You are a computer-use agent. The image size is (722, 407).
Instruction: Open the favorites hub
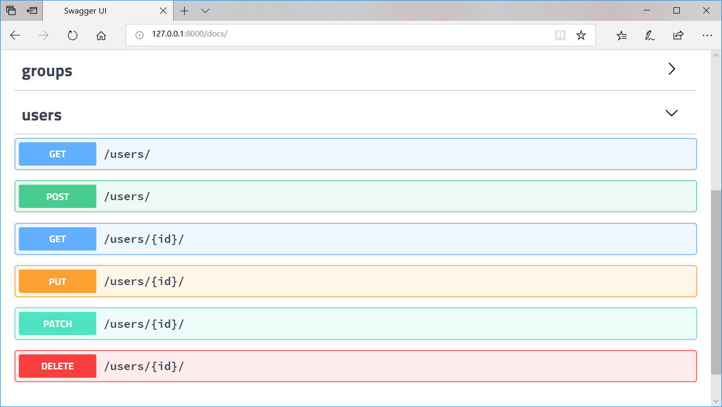click(621, 35)
